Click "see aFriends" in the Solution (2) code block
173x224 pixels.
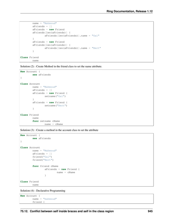pos(41,75)
